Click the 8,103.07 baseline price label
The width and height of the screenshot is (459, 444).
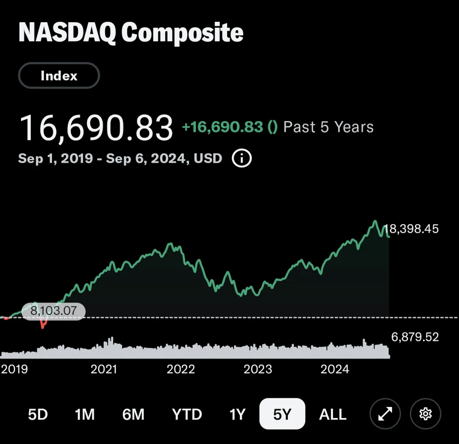coord(54,311)
